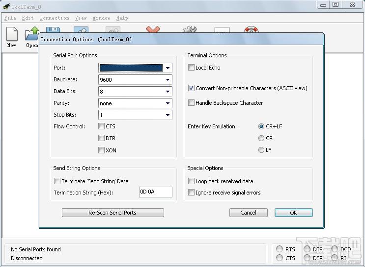Open the Baudrate dropdown showing 9600
This screenshot has width=365, height=267.
tap(135, 80)
